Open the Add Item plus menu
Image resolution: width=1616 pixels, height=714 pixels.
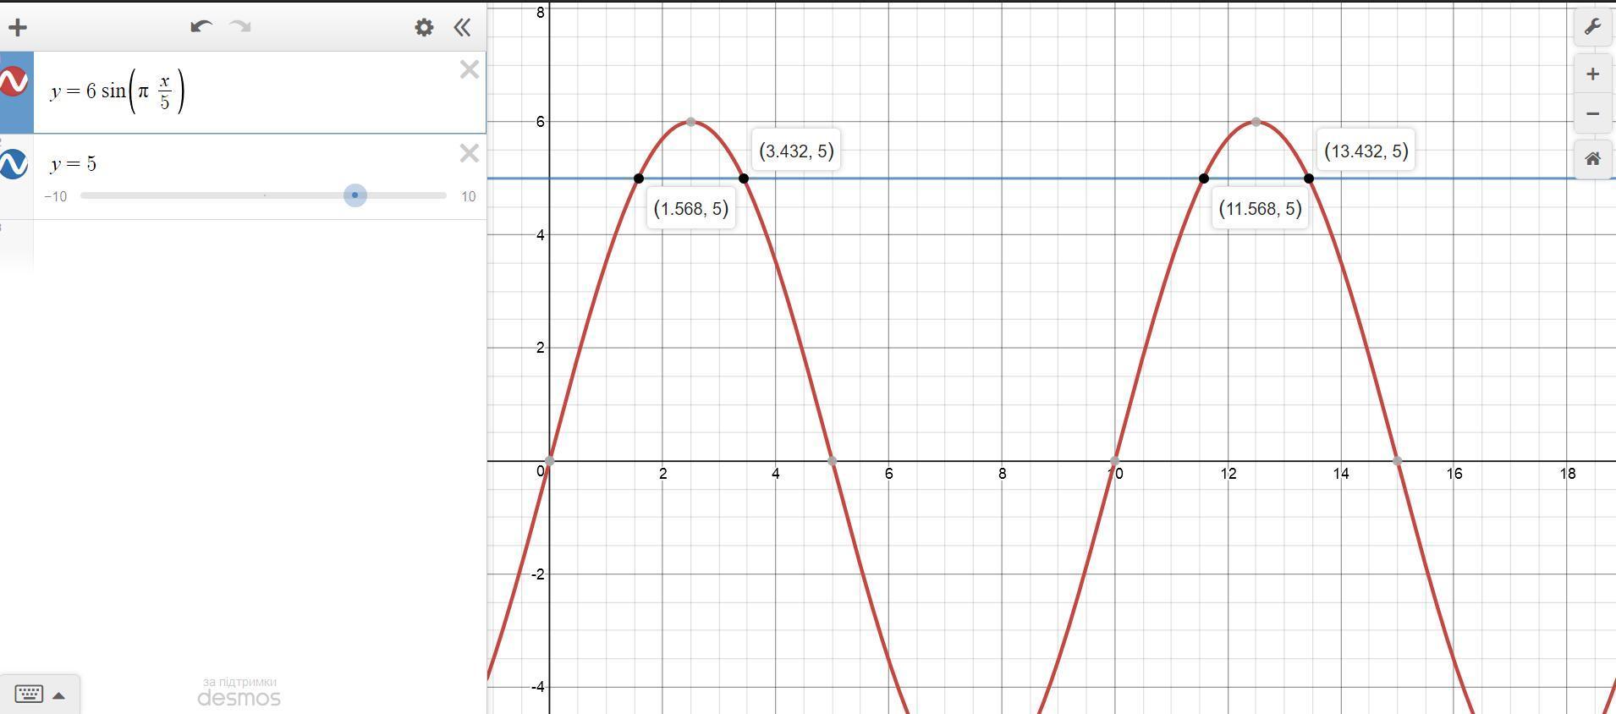tap(18, 27)
